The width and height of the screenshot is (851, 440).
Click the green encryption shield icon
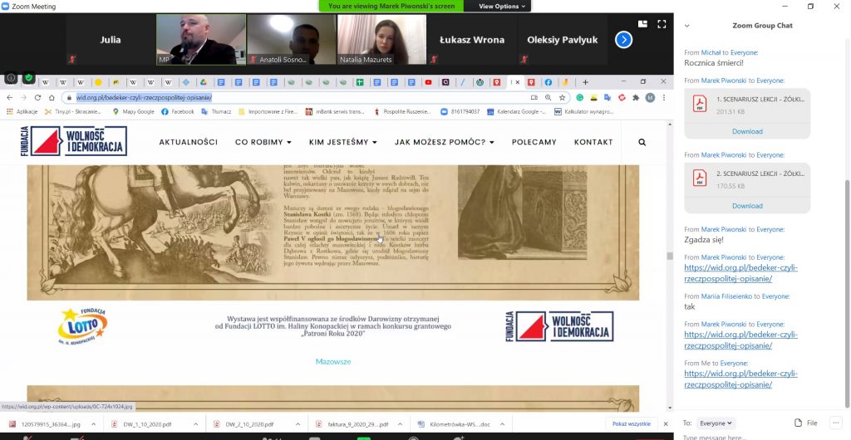(x=29, y=78)
